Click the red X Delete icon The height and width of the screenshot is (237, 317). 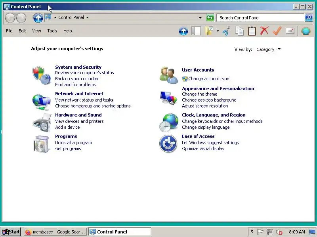click(264, 31)
